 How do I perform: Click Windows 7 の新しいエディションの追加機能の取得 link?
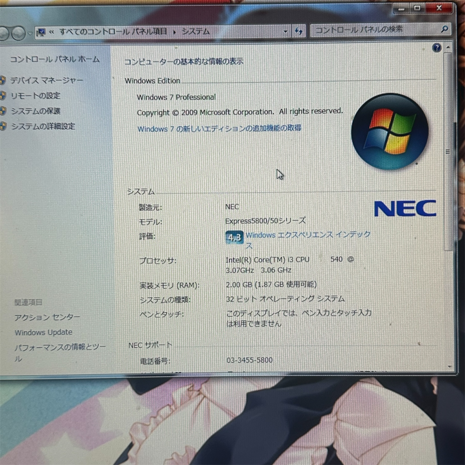[x=219, y=128]
